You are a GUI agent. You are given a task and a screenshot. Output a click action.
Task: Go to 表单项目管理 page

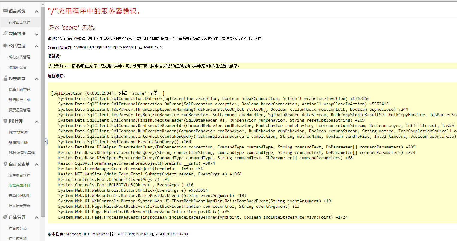(19, 175)
